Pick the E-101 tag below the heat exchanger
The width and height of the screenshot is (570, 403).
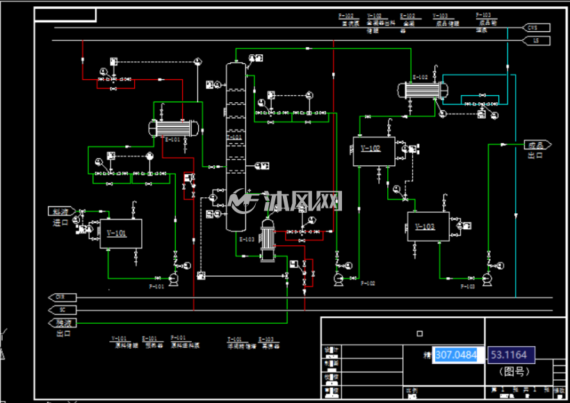pyautogui.click(x=172, y=140)
